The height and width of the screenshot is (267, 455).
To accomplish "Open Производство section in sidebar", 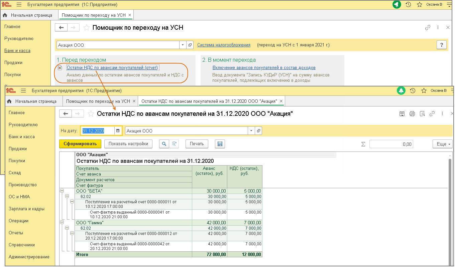I will point(23,185).
